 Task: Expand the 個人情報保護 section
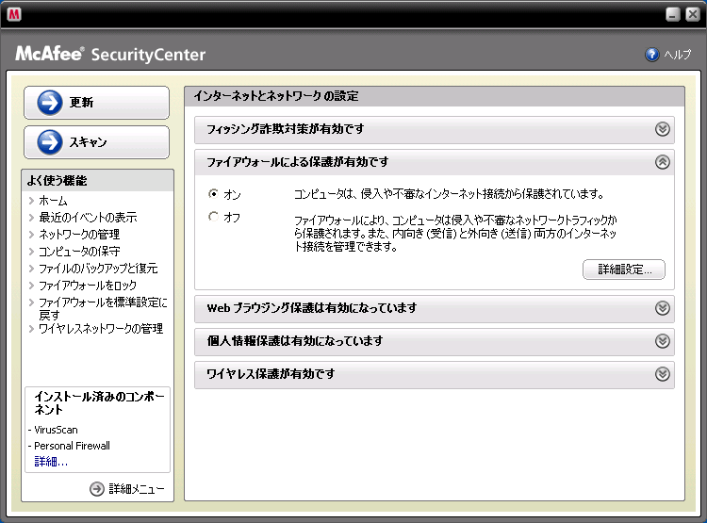[663, 341]
